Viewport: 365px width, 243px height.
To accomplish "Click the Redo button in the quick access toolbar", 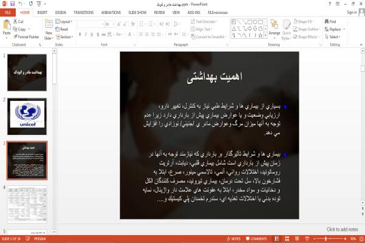I will [x=31, y=4].
